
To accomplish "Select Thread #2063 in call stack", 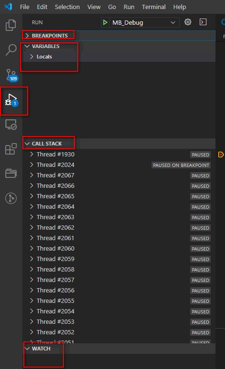I will [119, 217].
